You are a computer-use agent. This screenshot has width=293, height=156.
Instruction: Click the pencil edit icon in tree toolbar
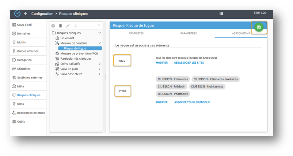68,26
